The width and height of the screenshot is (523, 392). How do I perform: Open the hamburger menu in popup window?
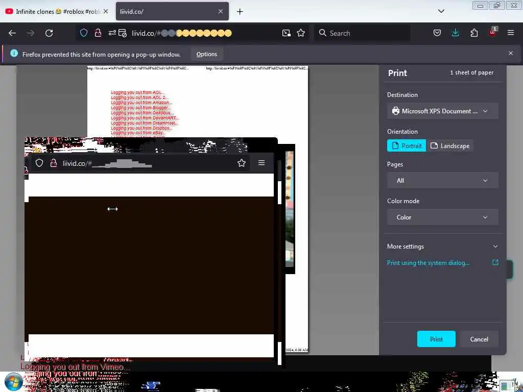(261, 163)
